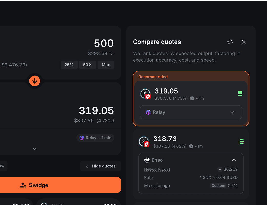Click the token icon beside 319.05

(145, 94)
